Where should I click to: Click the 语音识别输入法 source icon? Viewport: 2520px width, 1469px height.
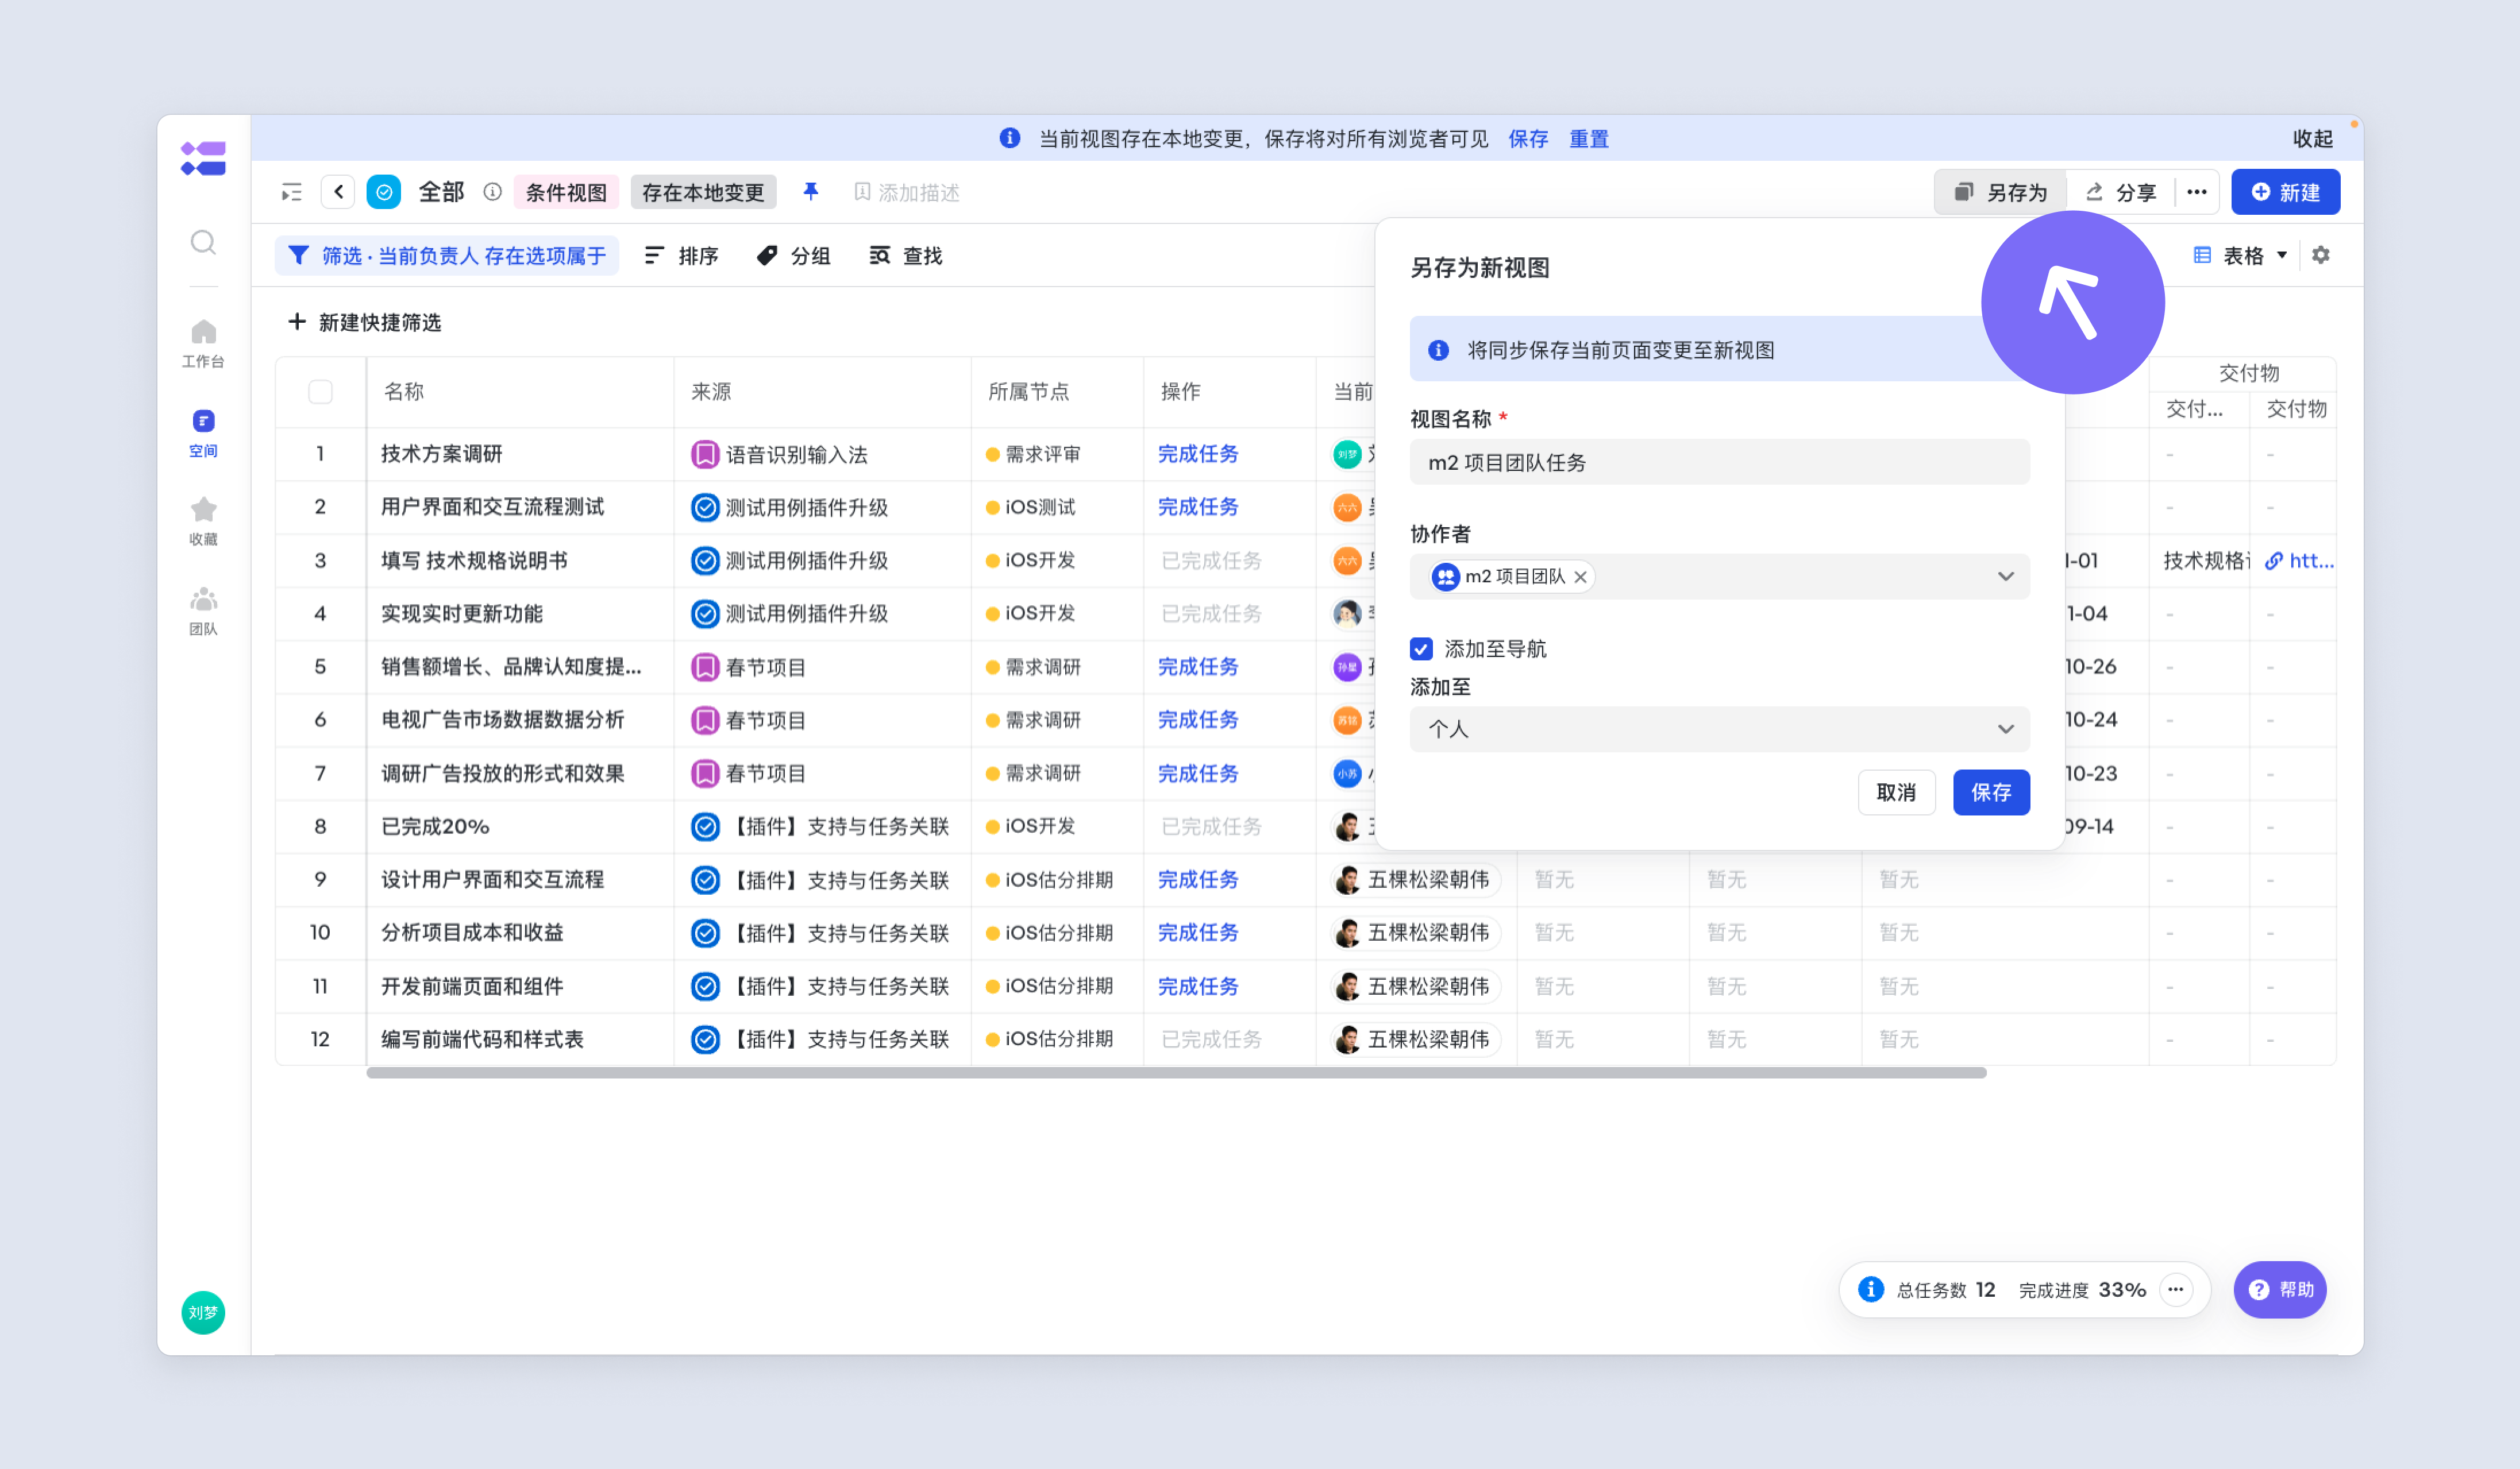tap(705, 455)
